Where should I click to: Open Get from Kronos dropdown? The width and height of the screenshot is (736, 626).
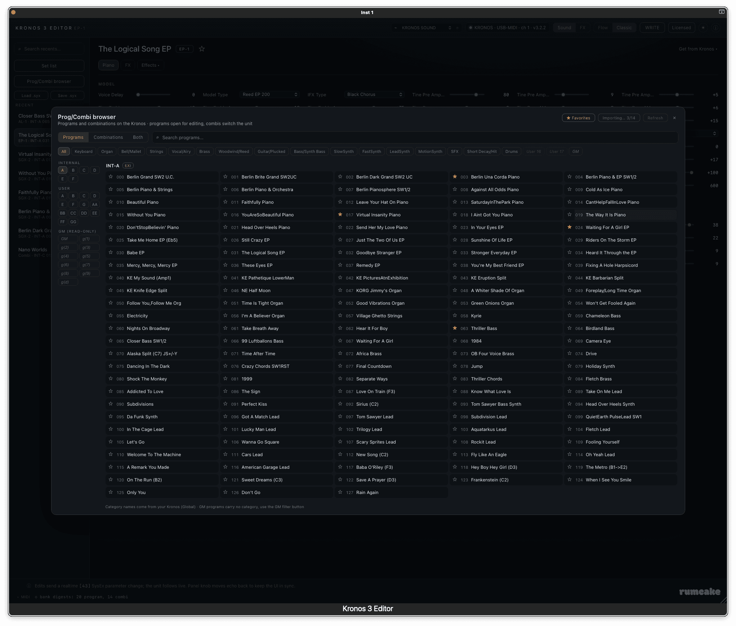pos(698,49)
